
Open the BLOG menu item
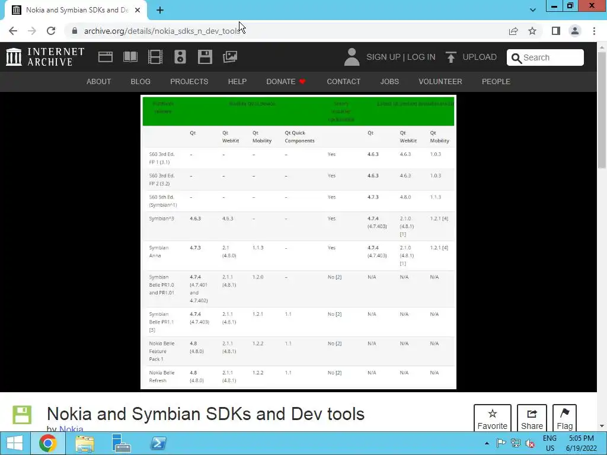tap(140, 82)
